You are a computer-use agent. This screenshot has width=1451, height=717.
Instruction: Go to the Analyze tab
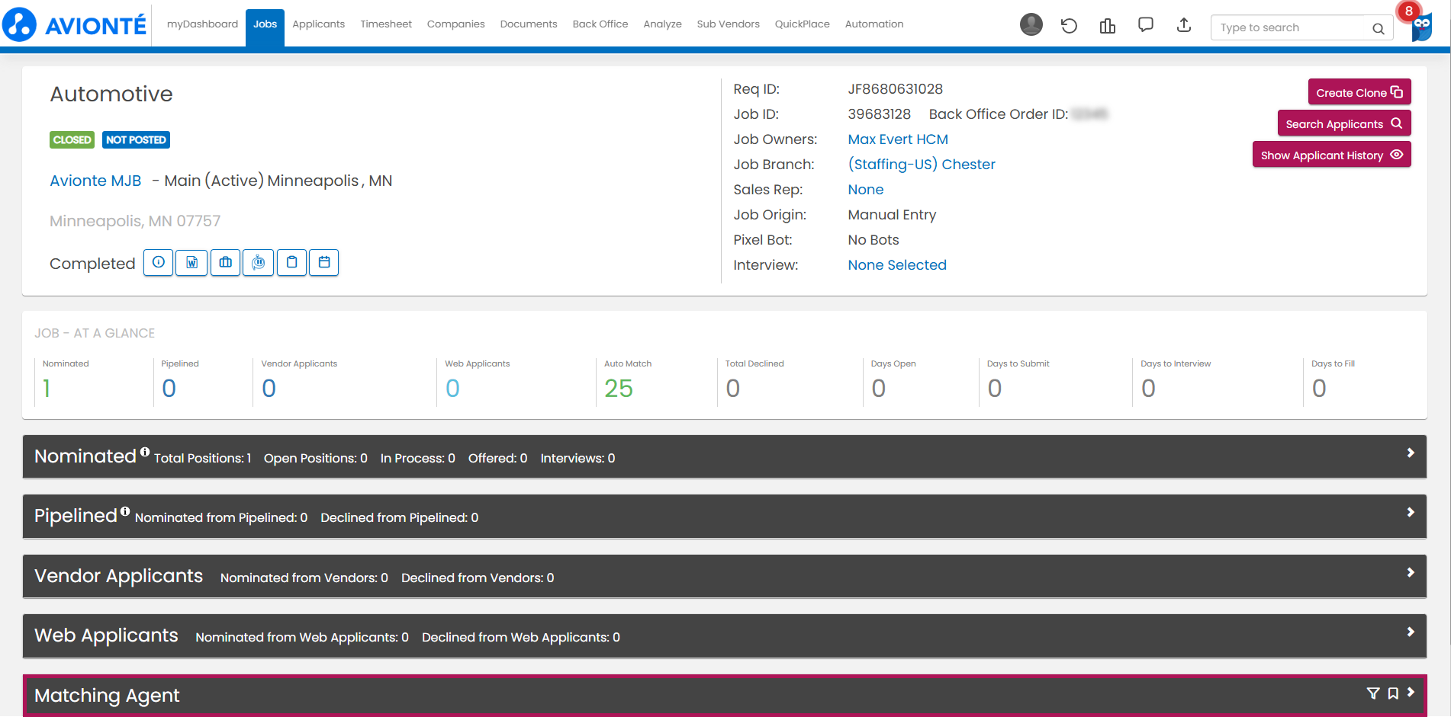(x=662, y=24)
